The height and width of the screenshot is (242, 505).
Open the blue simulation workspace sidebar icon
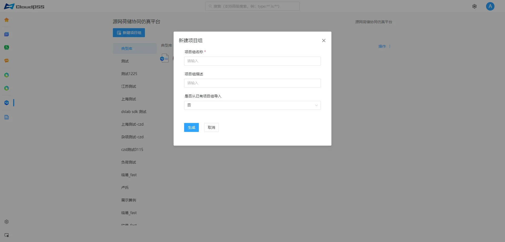[7, 34]
